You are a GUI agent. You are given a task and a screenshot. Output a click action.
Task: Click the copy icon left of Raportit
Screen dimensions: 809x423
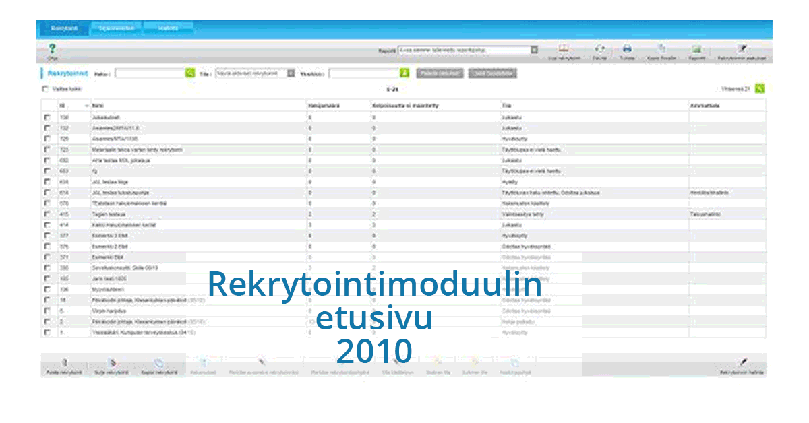tap(661, 48)
